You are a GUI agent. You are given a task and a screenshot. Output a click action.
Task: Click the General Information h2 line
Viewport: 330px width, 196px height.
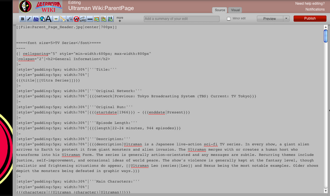[63, 59]
